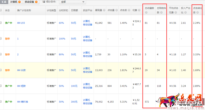Image resolution: width=205 pixels, height=110 pixels.
Task: Click the help icon on 移动设备 tab
Action: 36,2
